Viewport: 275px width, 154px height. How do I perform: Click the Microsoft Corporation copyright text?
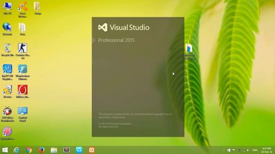115,125
